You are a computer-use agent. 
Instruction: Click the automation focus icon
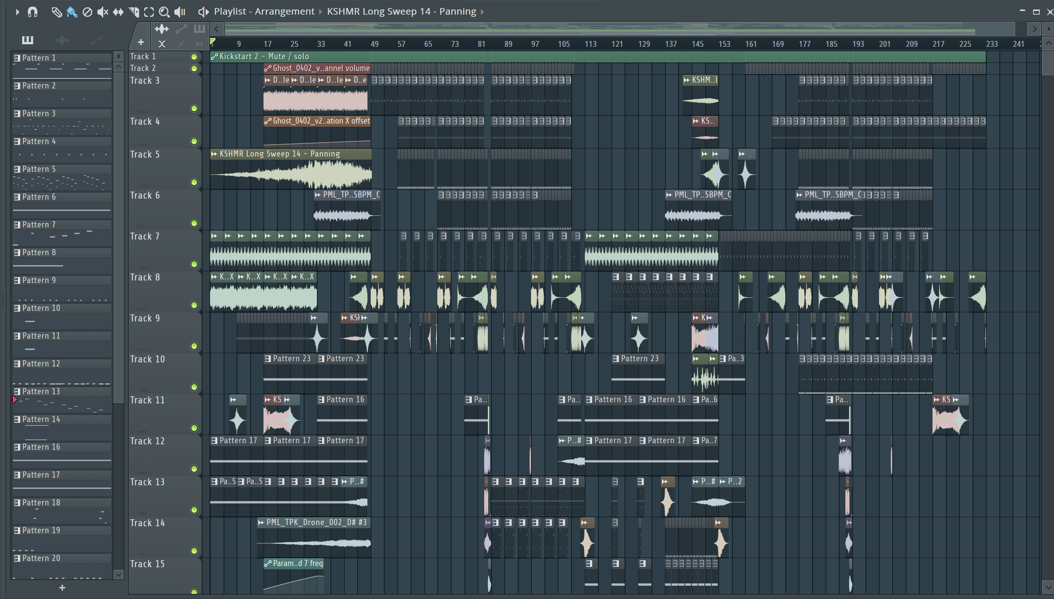(x=181, y=29)
